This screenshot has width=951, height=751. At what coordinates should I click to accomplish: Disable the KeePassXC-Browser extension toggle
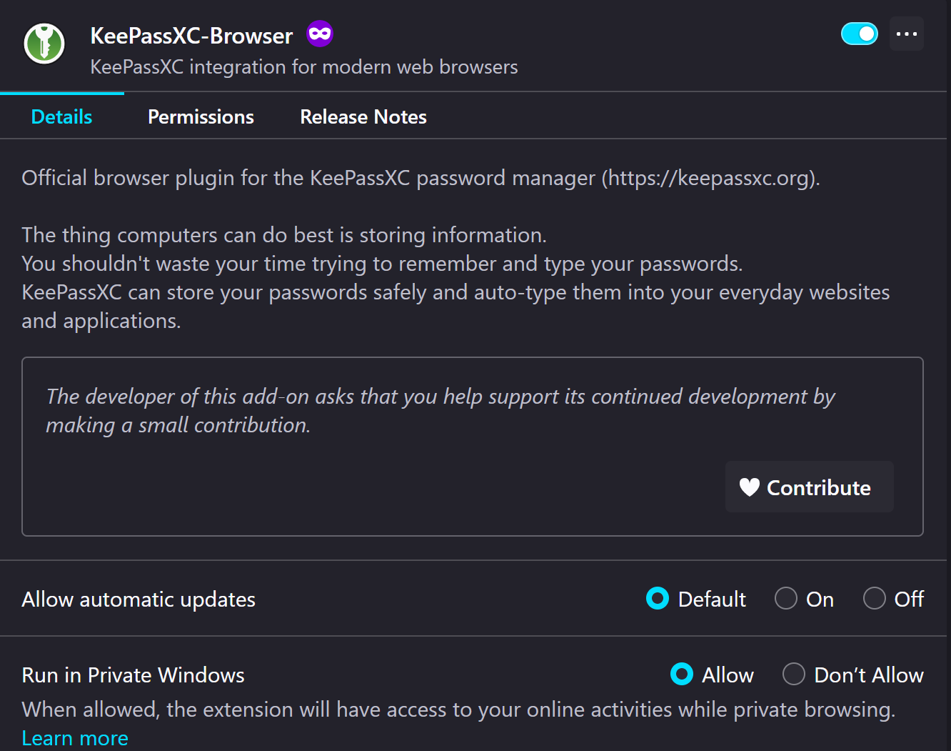(859, 34)
